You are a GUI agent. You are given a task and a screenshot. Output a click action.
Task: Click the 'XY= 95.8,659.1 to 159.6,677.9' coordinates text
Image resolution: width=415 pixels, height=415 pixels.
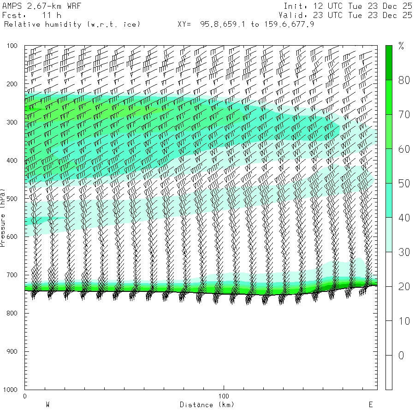click(x=246, y=24)
